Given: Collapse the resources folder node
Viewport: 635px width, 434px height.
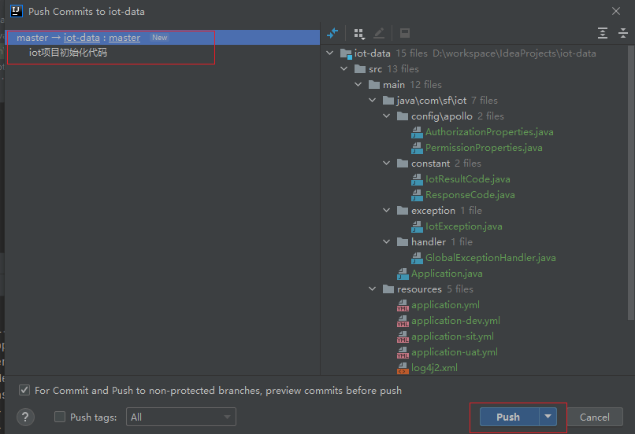Looking at the screenshot, I should [x=373, y=289].
